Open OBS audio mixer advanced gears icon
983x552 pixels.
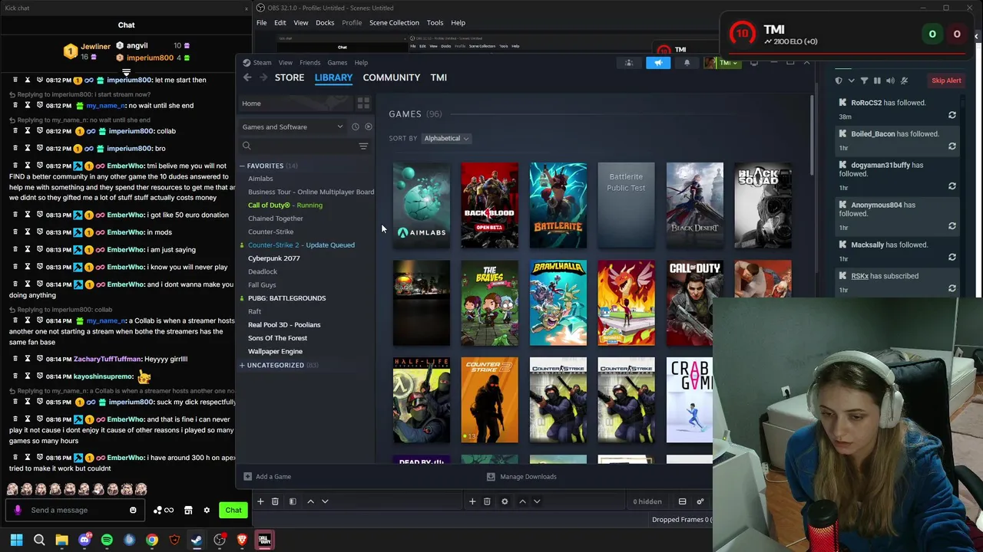(700, 501)
